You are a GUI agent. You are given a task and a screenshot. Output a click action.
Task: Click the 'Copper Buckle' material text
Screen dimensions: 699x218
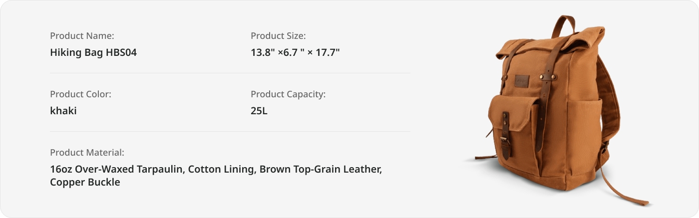point(85,182)
